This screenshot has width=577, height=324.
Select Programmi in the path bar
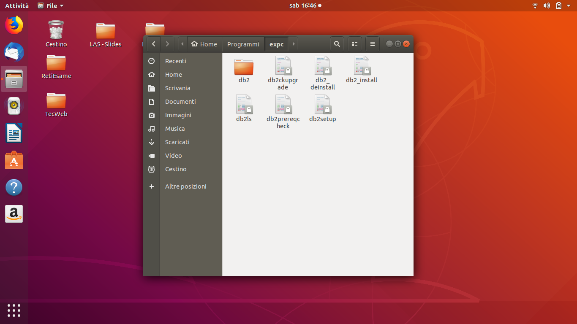click(243, 44)
